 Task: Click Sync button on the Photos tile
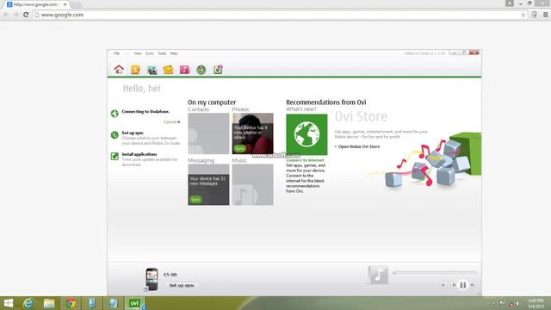pos(239,149)
